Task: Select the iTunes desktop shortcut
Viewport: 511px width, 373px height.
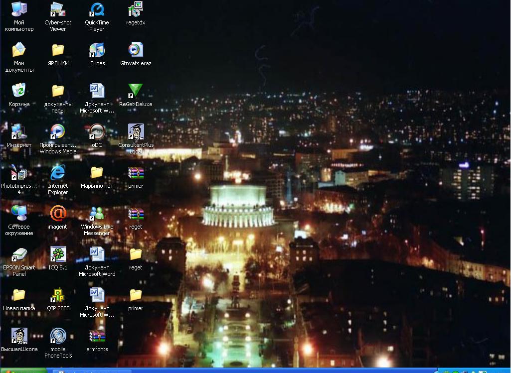Action: pyautogui.click(x=97, y=50)
